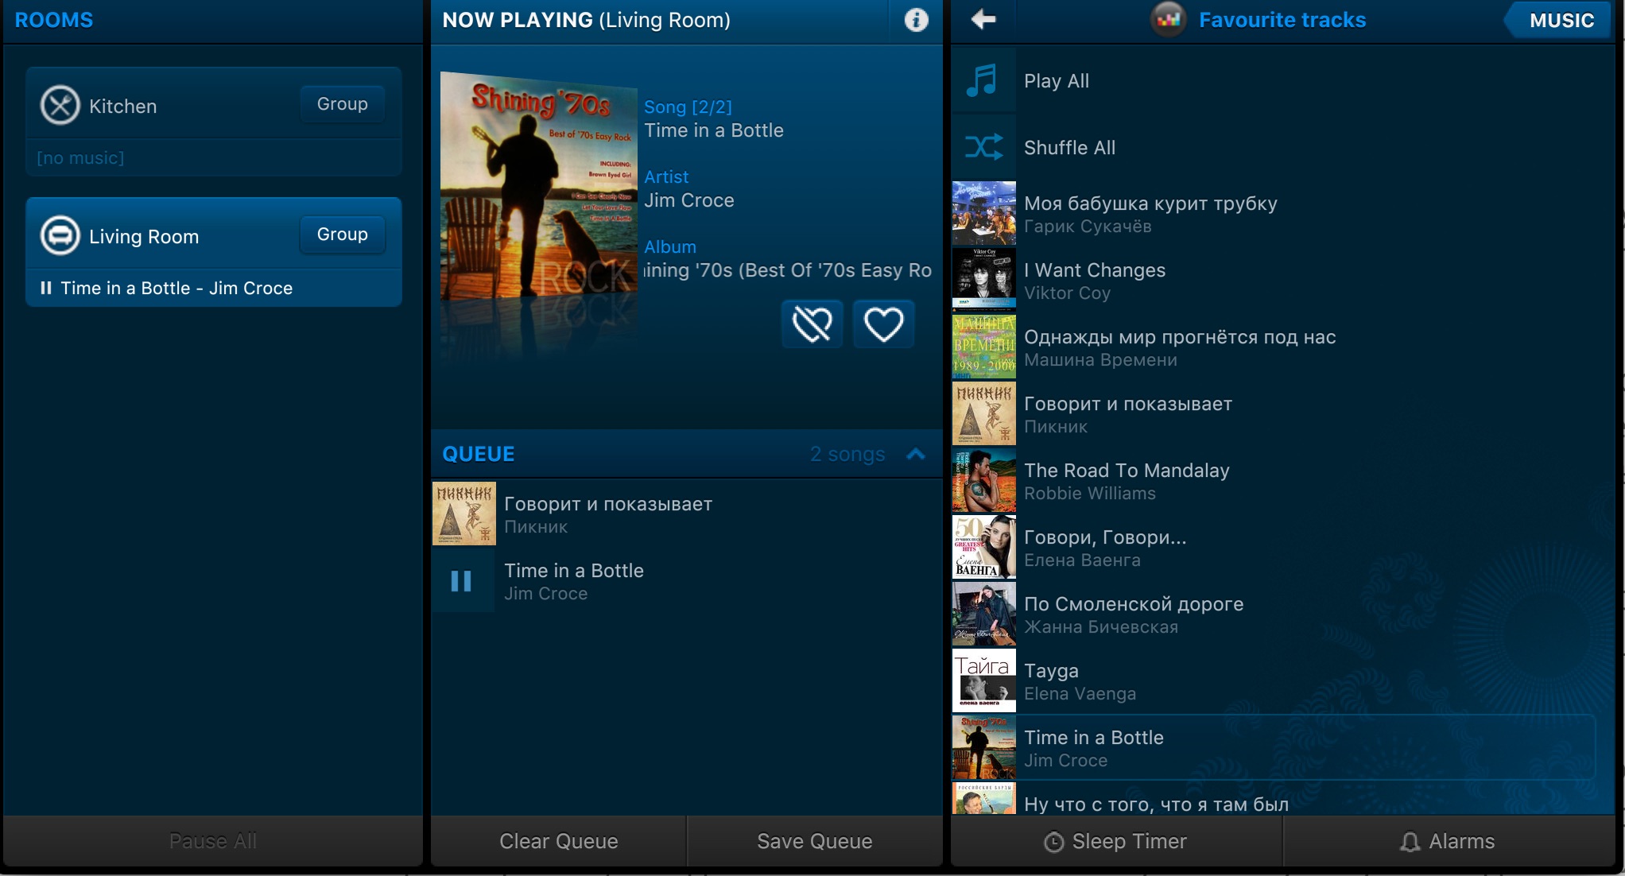Switch to the MUSIC tab

click(1561, 21)
